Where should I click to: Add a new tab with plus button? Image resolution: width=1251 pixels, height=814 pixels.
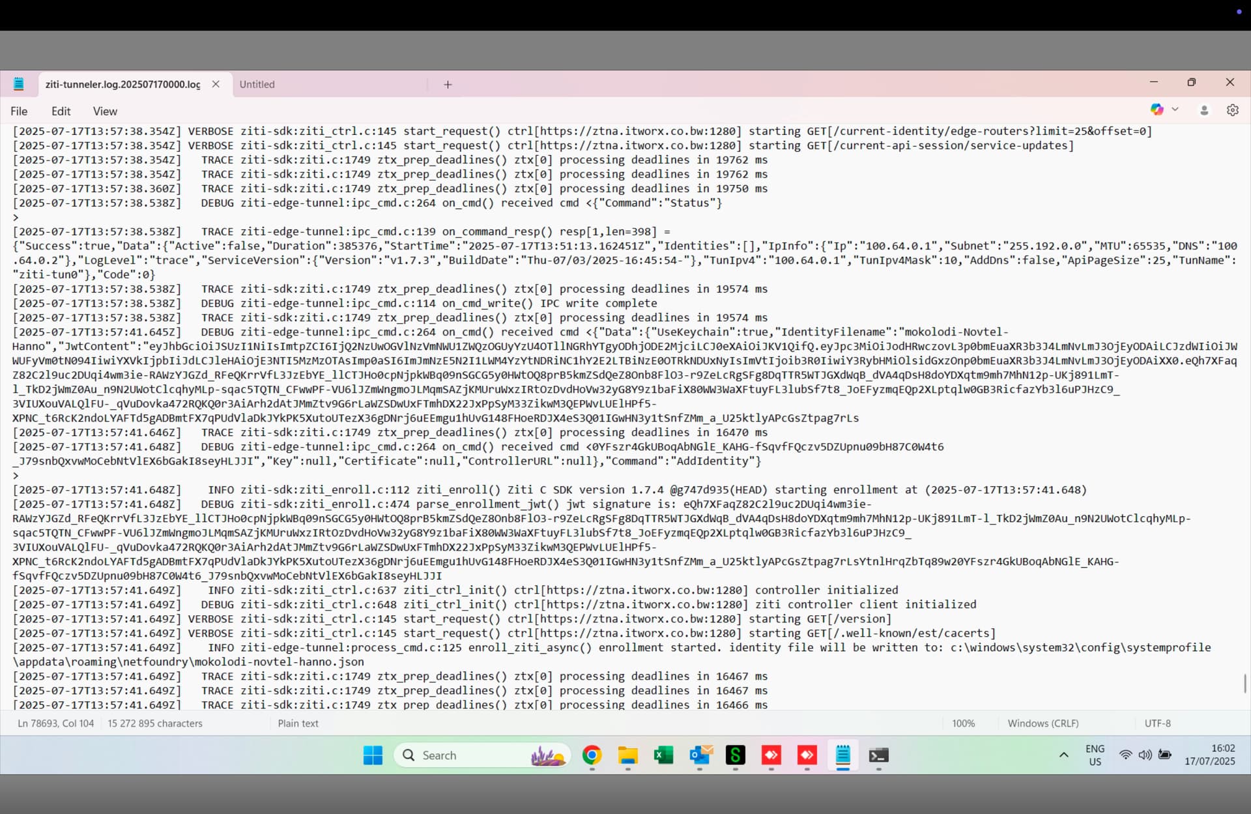pos(448,85)
